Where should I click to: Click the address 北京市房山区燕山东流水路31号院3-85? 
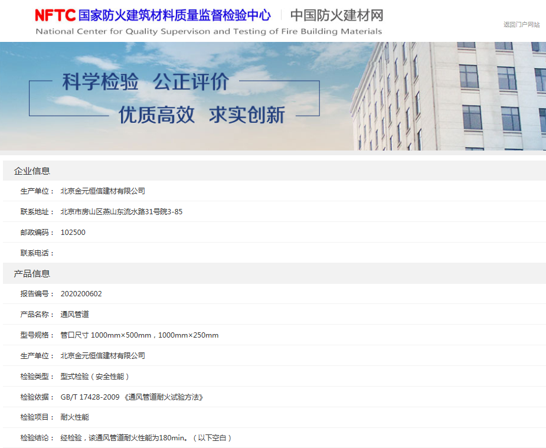pos(121,211)
